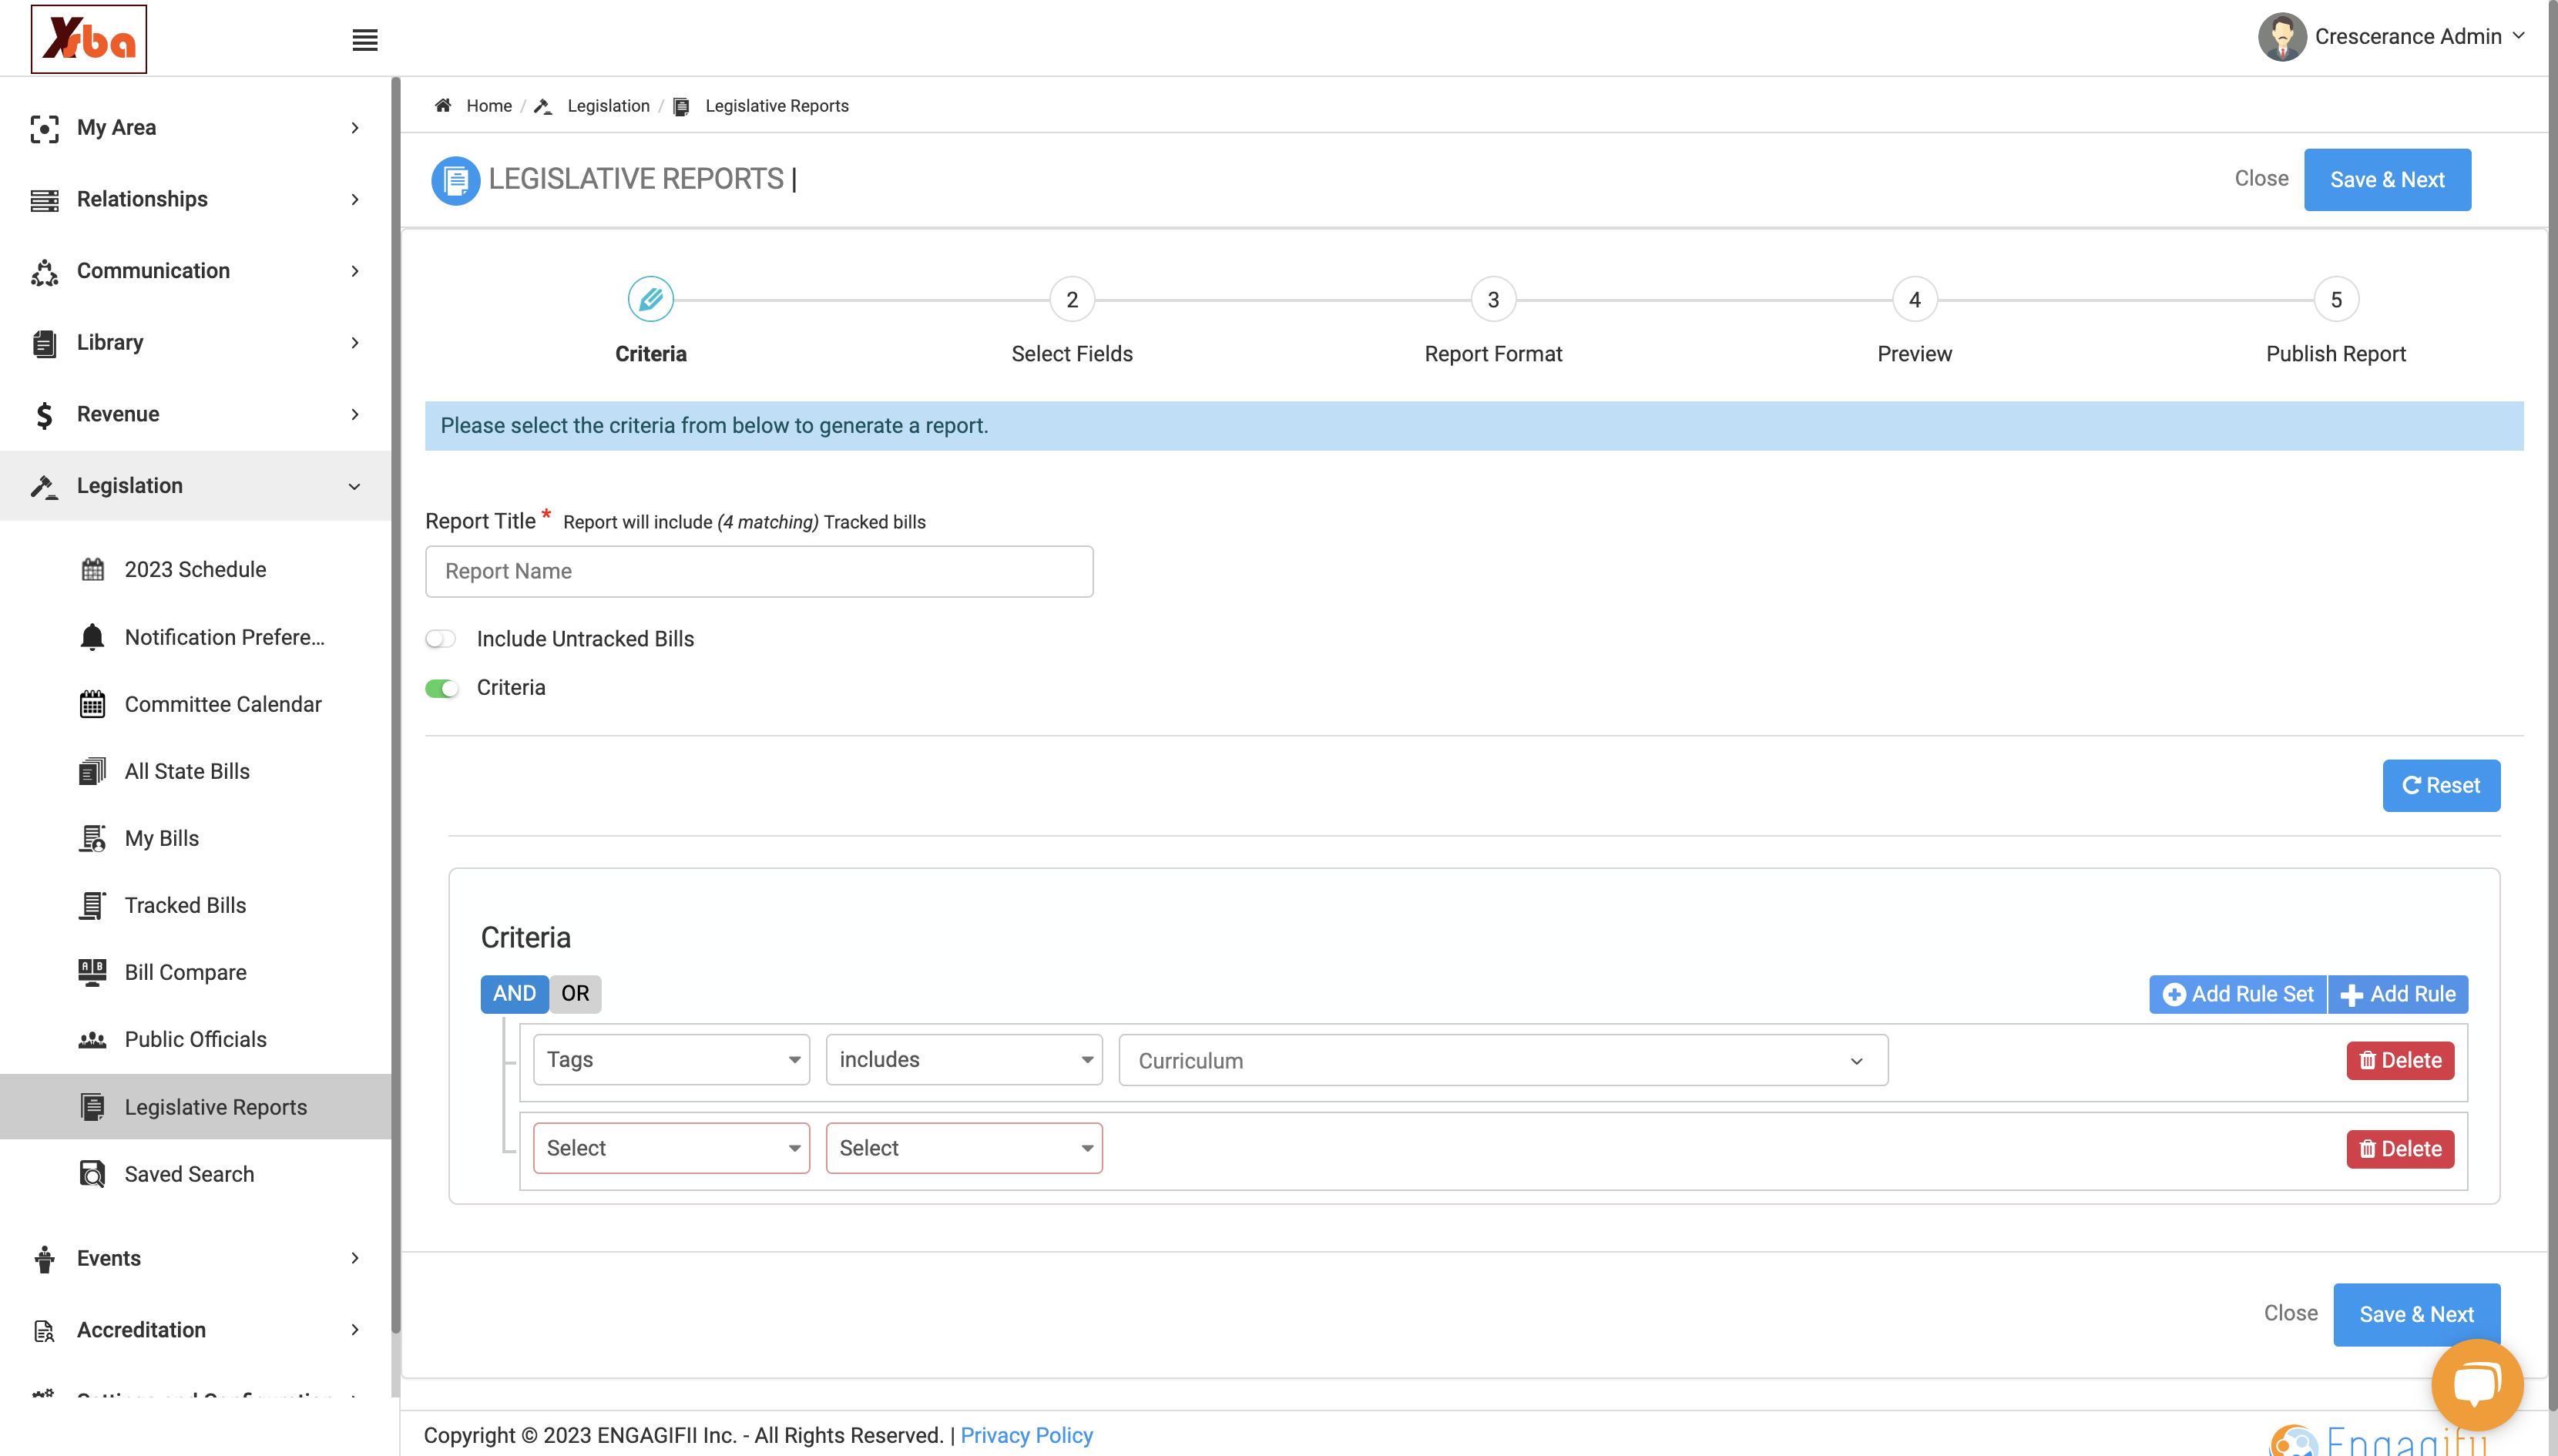Click the top Save & Next button
Screen dimensions: 2558x1456
[x=2387, y=180]
